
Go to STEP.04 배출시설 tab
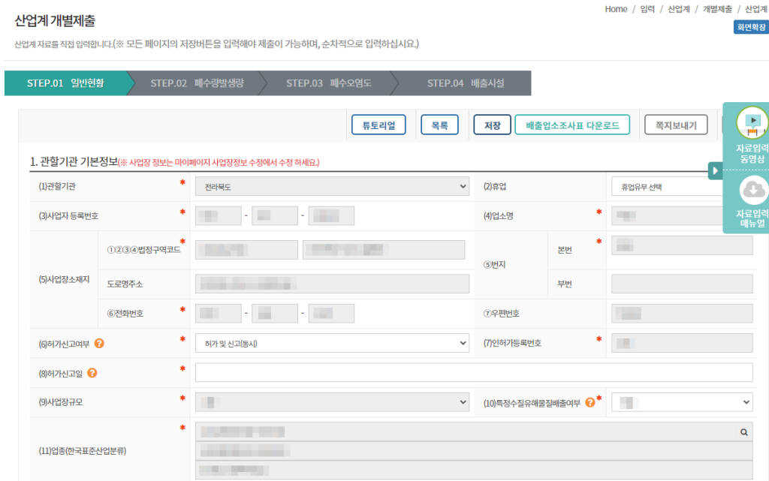tap(466, 83)
